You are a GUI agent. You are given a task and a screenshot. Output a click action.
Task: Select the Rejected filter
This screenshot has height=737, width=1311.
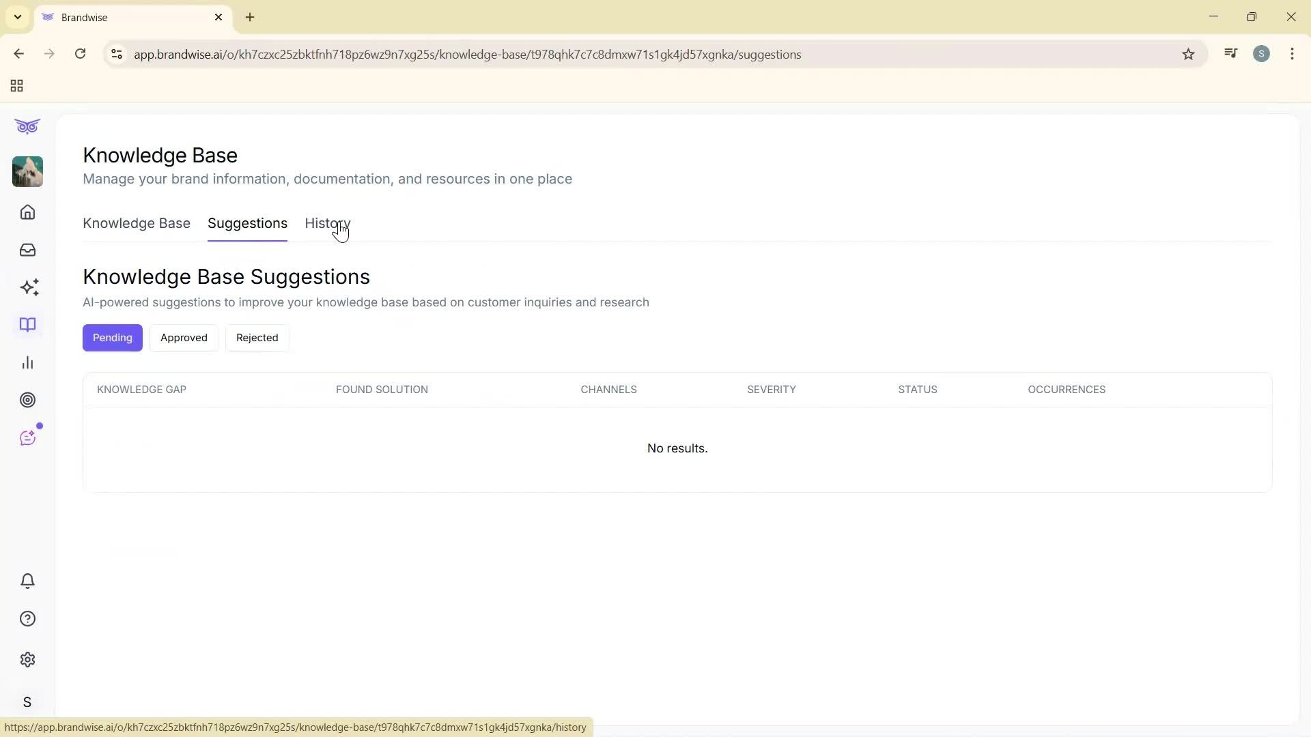[257, 337]
